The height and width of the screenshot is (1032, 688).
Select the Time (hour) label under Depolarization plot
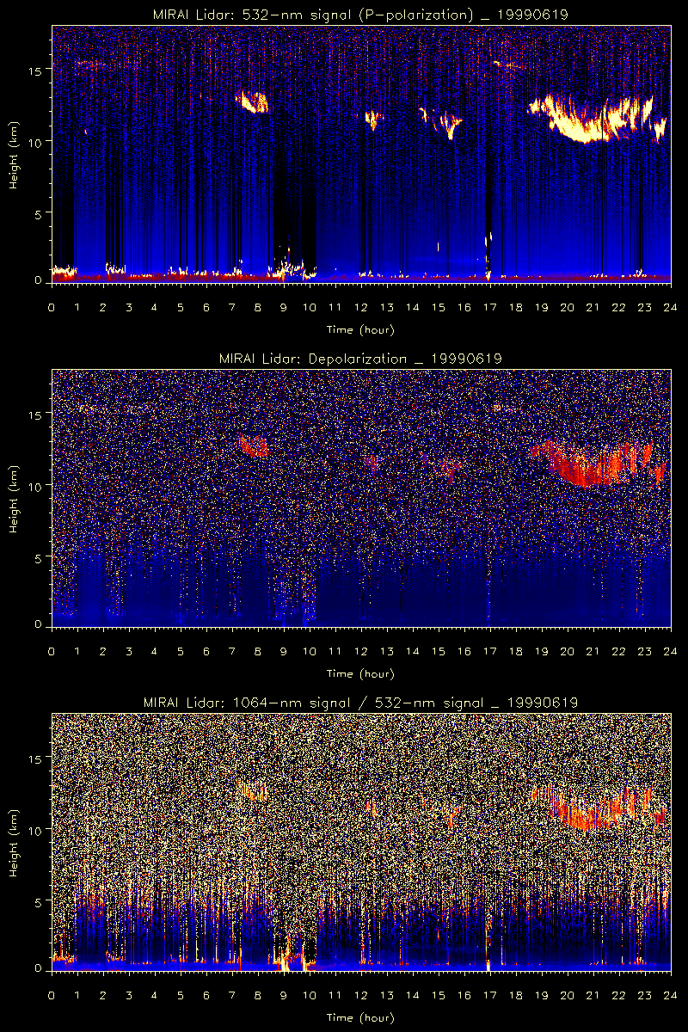(x=360, y=673)
